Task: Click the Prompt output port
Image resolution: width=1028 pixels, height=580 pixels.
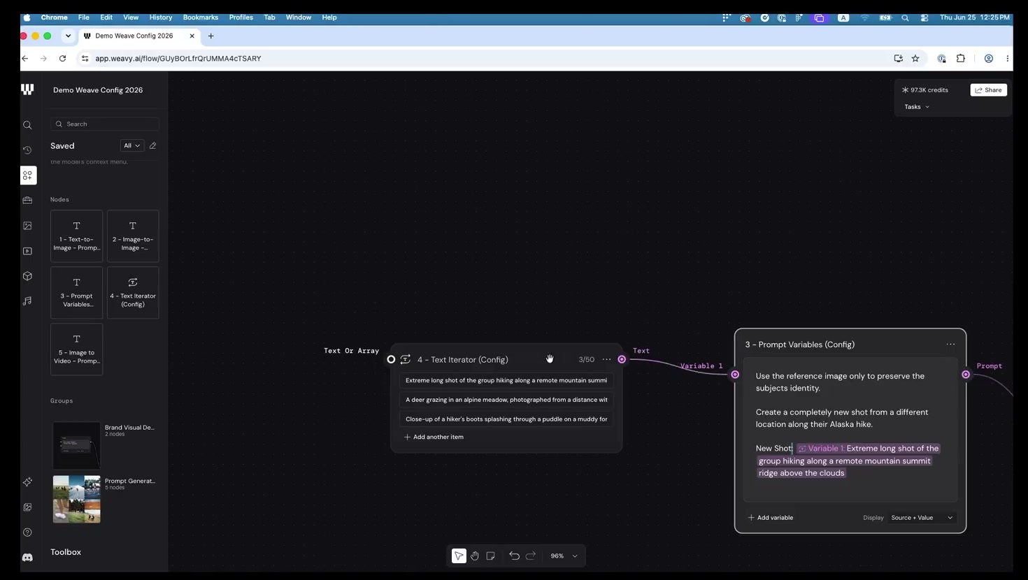Action: pyautogui.click(x=966, y=375)
